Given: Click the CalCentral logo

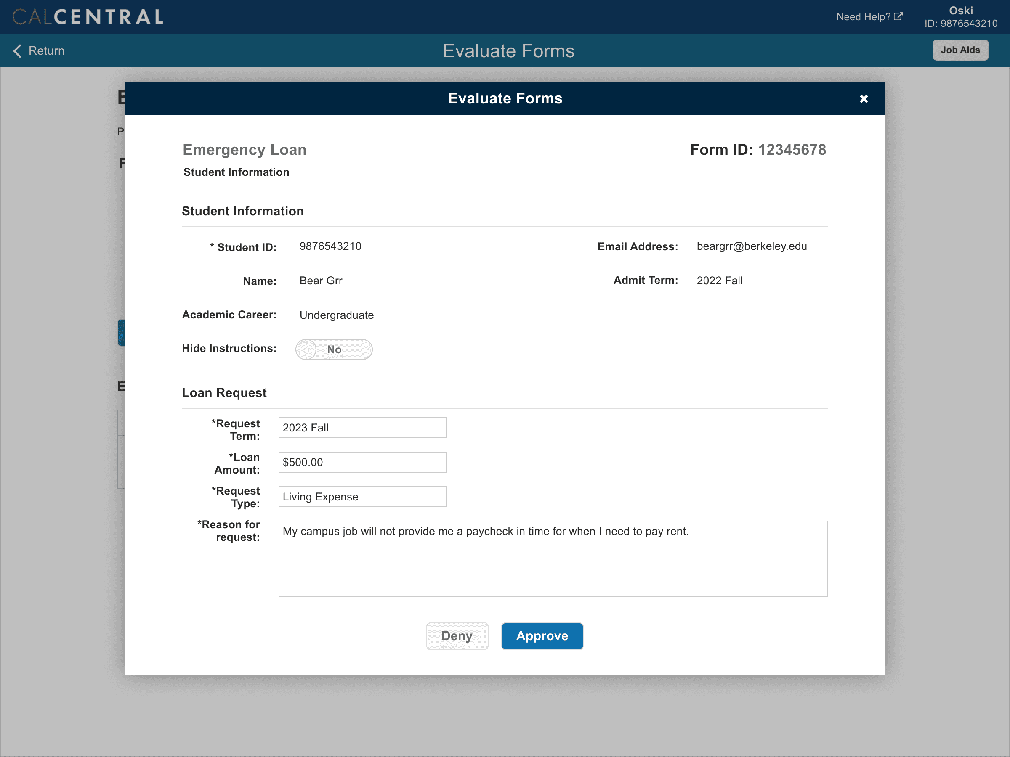Looking at the screenshot, I should [x=88, y=17].
